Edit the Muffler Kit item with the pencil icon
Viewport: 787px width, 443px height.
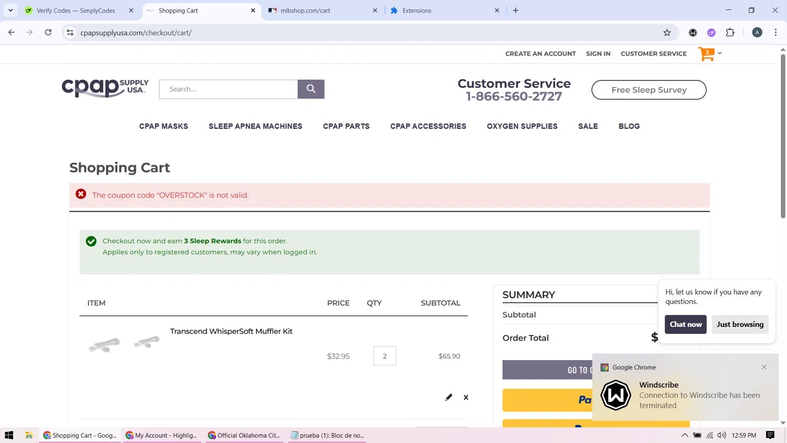pyautogui.click(x=449, y=397)
